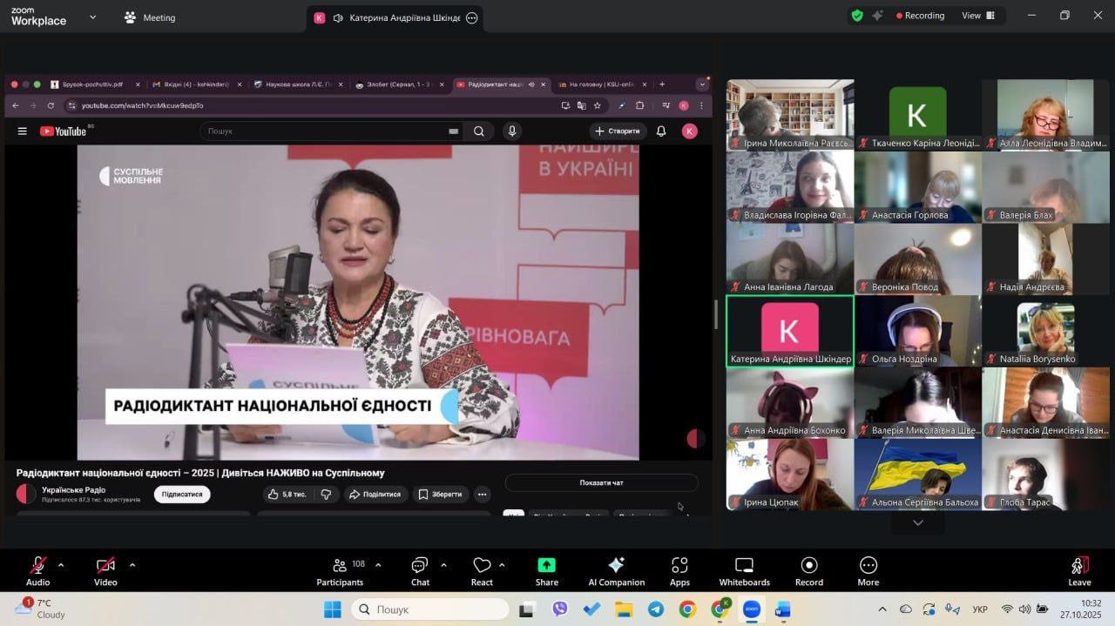
Task: Open the Participants list
Action: 340,571
